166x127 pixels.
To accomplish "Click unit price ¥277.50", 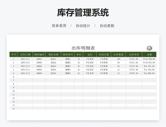I will (x=134, y=70).
